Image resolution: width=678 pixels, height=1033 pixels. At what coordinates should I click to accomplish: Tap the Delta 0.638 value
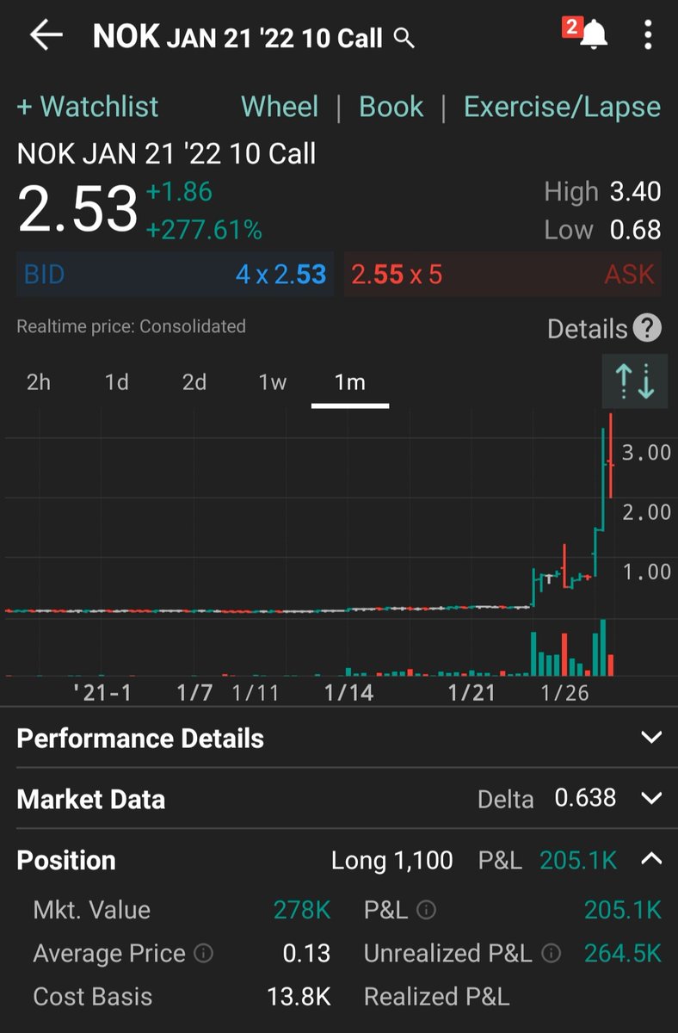(585, 798)
